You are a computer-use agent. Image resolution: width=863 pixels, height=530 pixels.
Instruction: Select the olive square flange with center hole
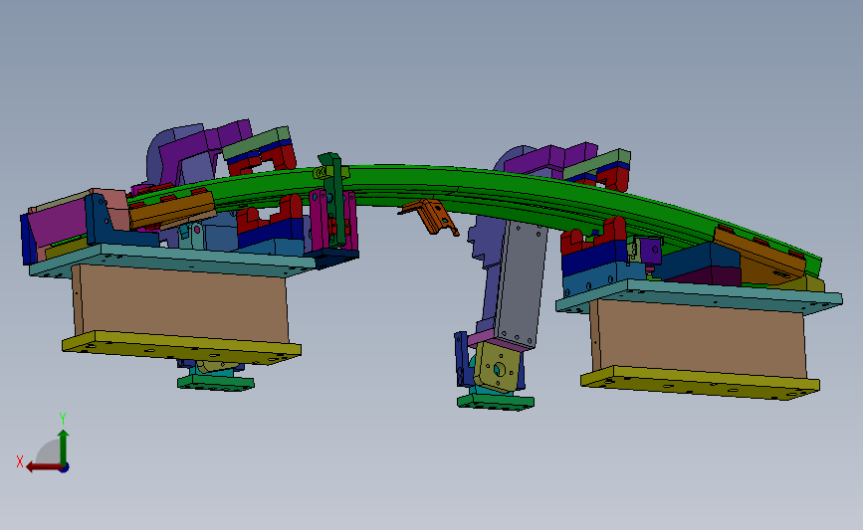500,368
